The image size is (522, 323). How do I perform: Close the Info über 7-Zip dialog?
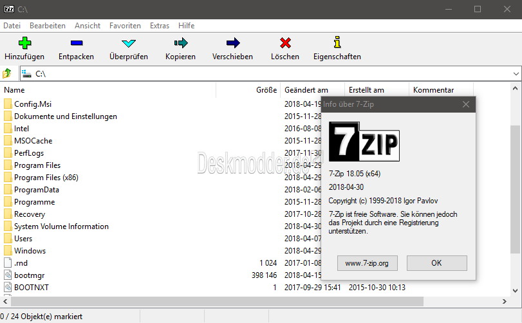(x=466, y=104)
